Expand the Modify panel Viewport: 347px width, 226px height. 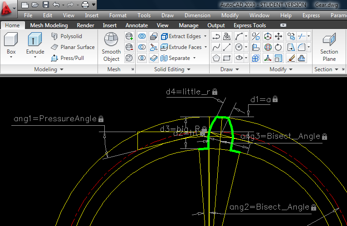pos(281,69)
